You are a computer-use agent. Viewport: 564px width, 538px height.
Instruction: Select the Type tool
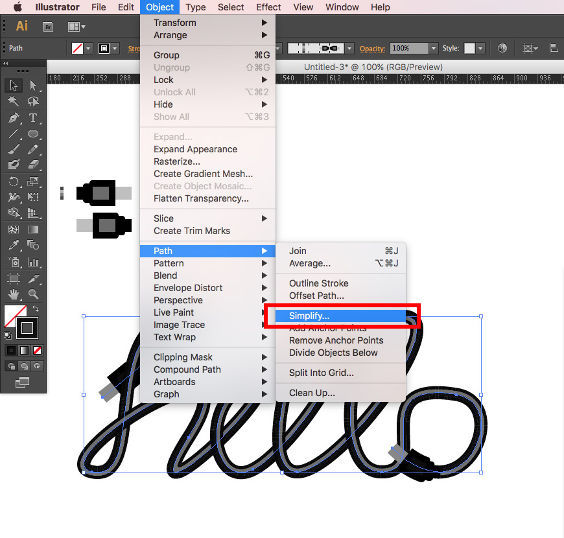tap(33, 118)
